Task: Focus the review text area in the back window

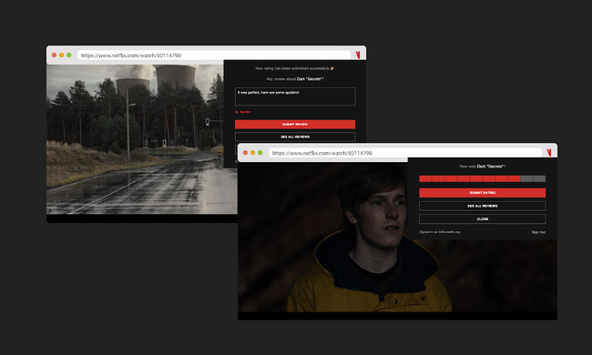Action: coord(295,96)
